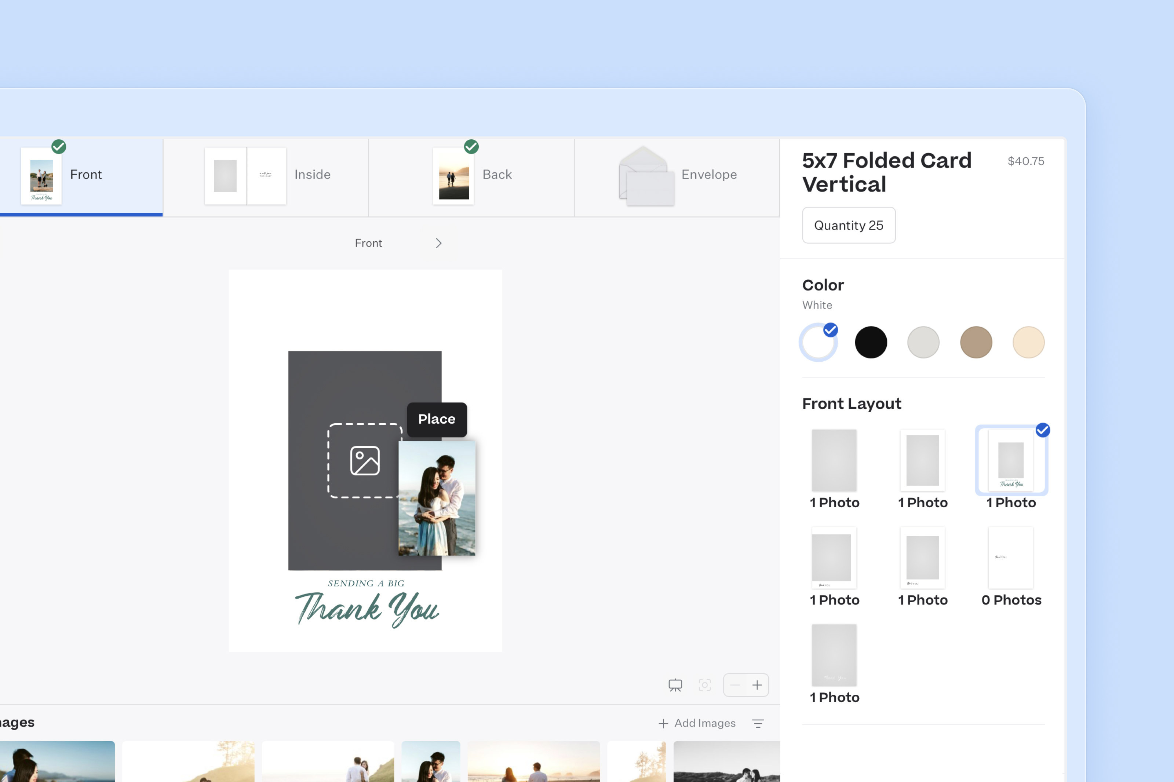This screenshot has width=1174, height=782.
Task: Choose the selected Thank You 1 Photo layout
Action: click(x=1011, y=460)
